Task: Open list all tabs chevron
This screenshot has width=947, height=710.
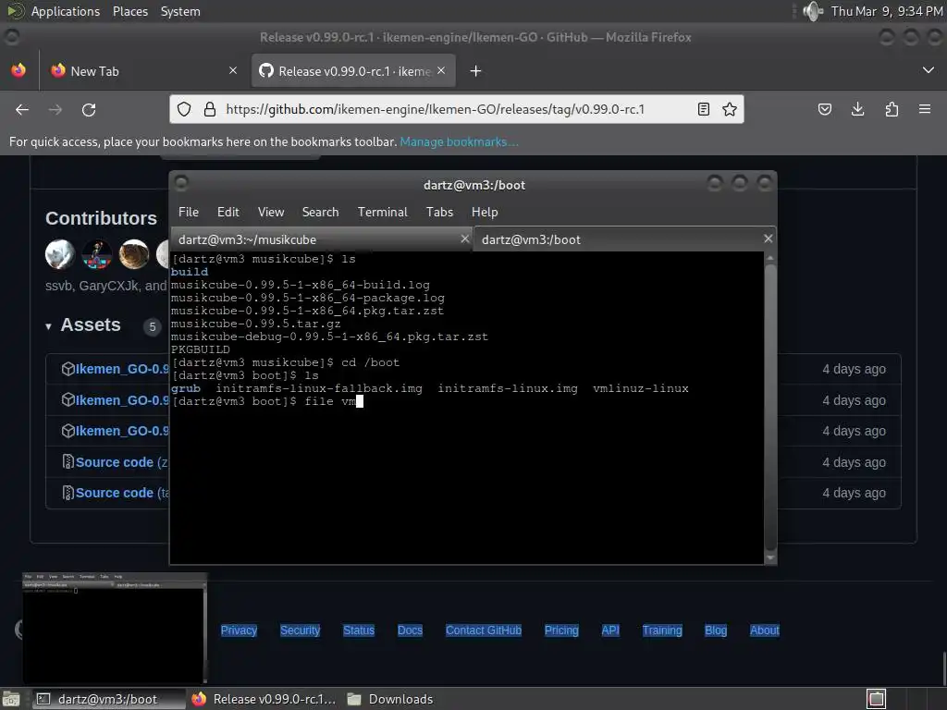Action: pyautogui.click(x=929, y=70)
